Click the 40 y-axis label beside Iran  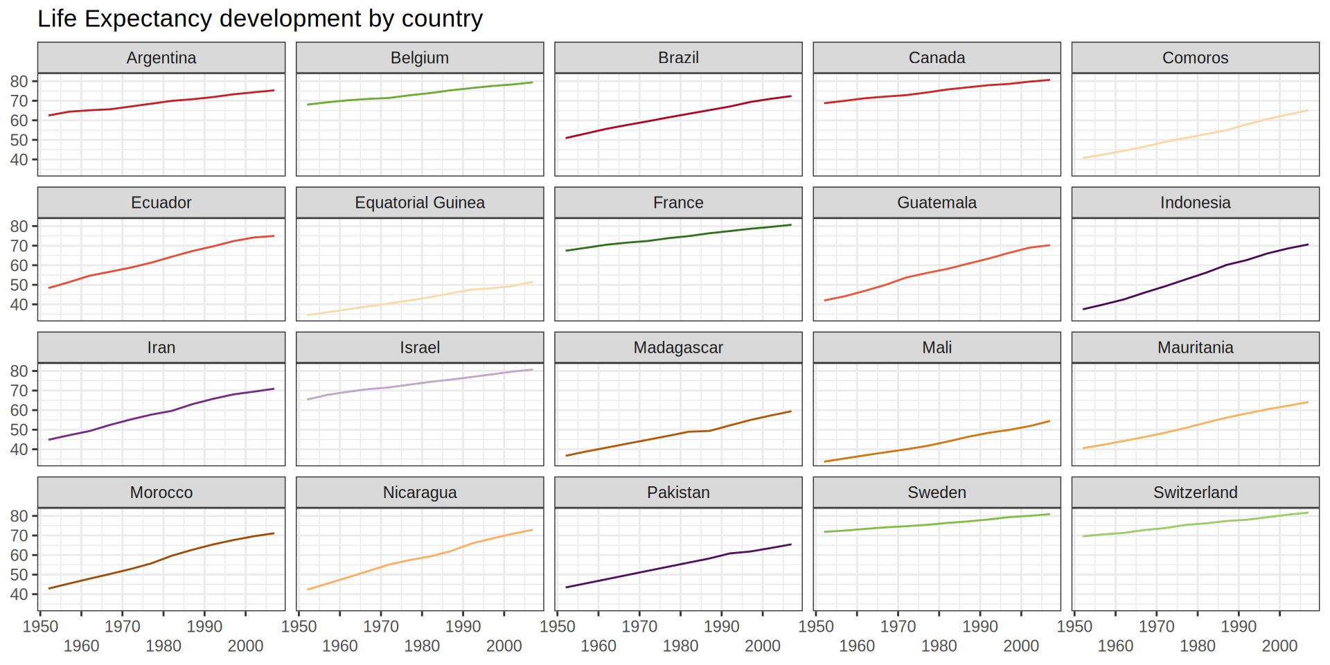19,450
